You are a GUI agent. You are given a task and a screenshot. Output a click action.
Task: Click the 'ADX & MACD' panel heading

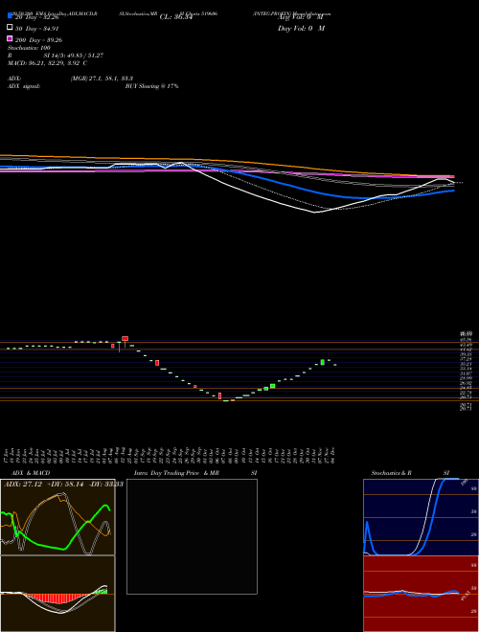click(31, 473)
